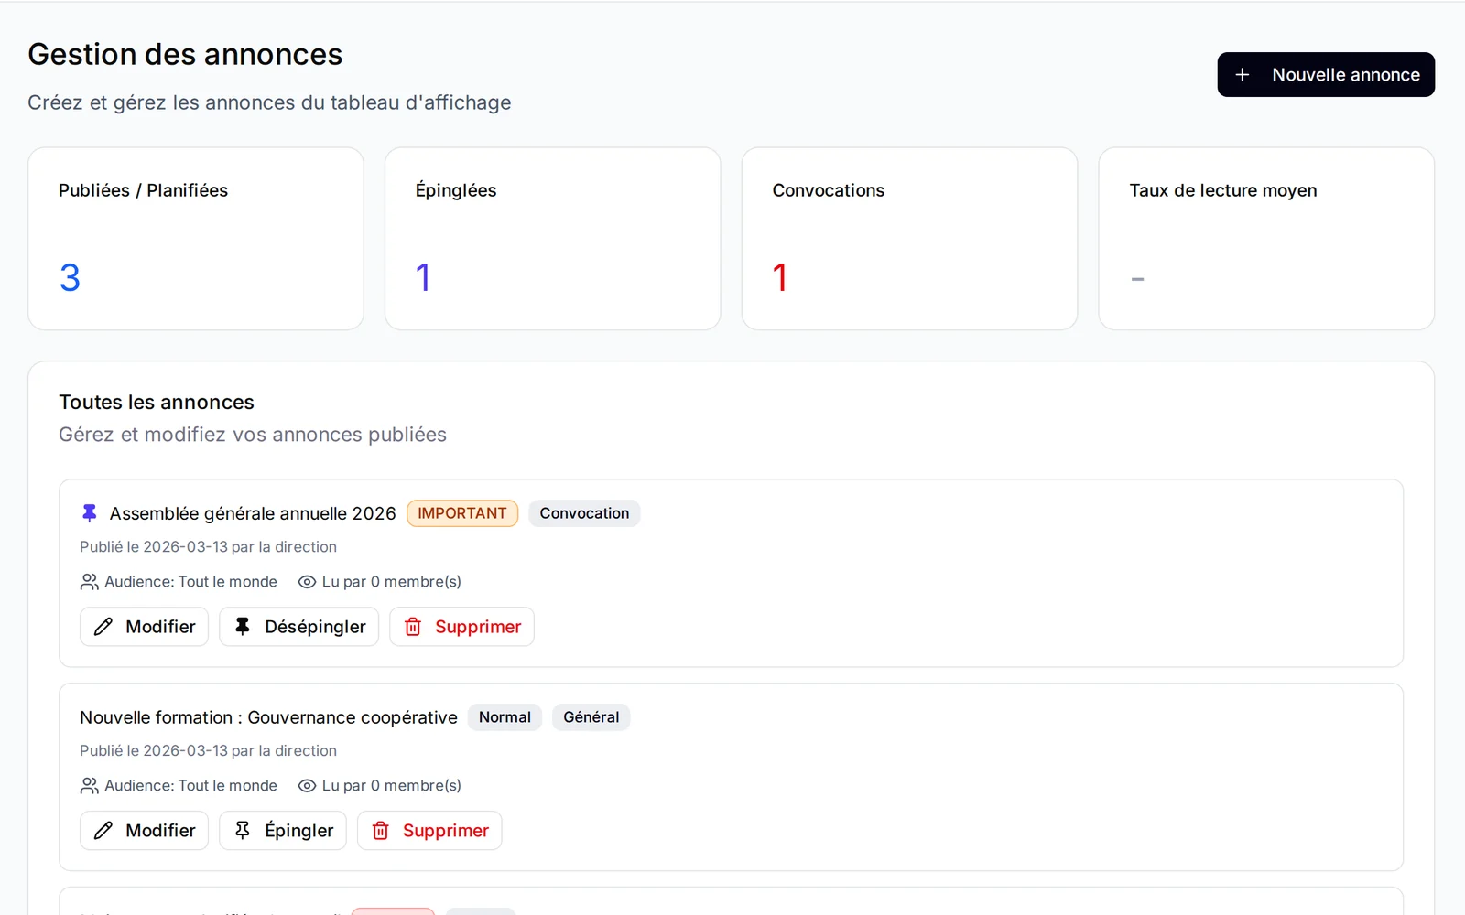
Task: Click the plus icon in Nouvelle annonce
Action: point(1243,75)
